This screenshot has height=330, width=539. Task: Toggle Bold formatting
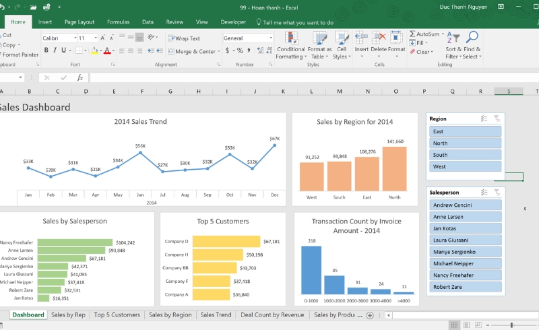coord(46,51)
